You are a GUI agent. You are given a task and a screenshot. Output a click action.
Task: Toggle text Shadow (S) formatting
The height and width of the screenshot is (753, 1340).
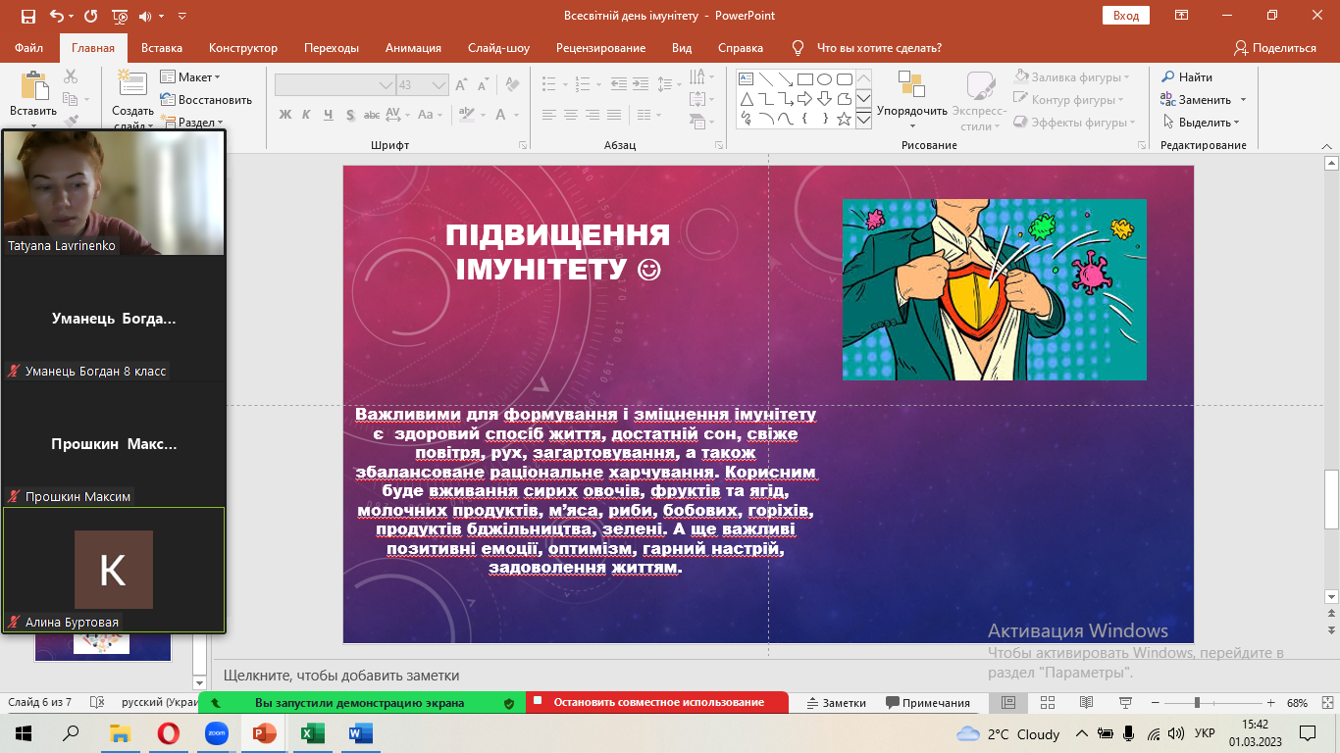(x=350, y=115)
